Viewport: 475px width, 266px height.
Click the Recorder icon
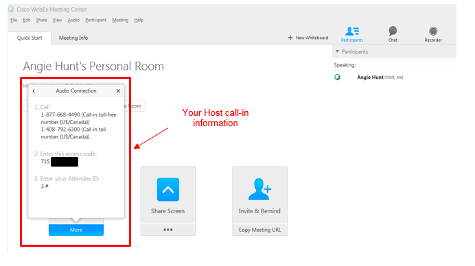click(433, 31)
